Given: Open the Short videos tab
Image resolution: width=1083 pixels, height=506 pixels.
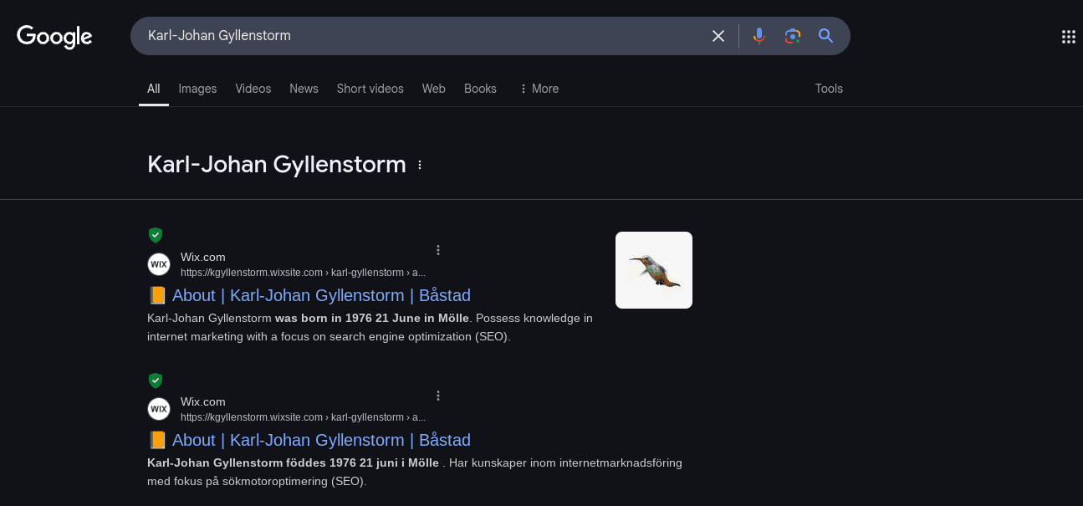Looking at the screenshot, I should click(370, 89).
